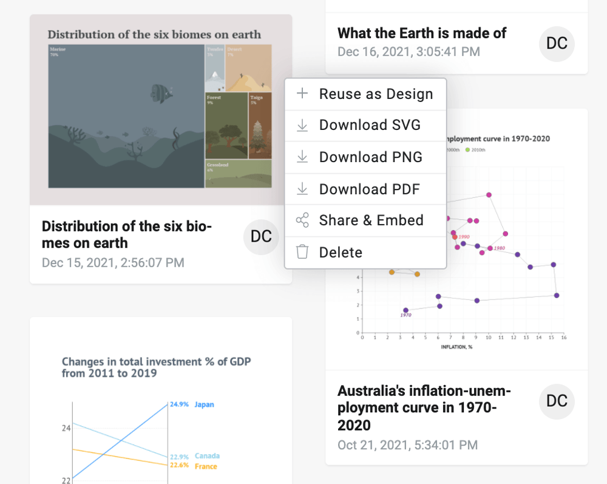The image size is (607, 484).
Task: Choose Delete from the context menu
Action: [365, 252]
